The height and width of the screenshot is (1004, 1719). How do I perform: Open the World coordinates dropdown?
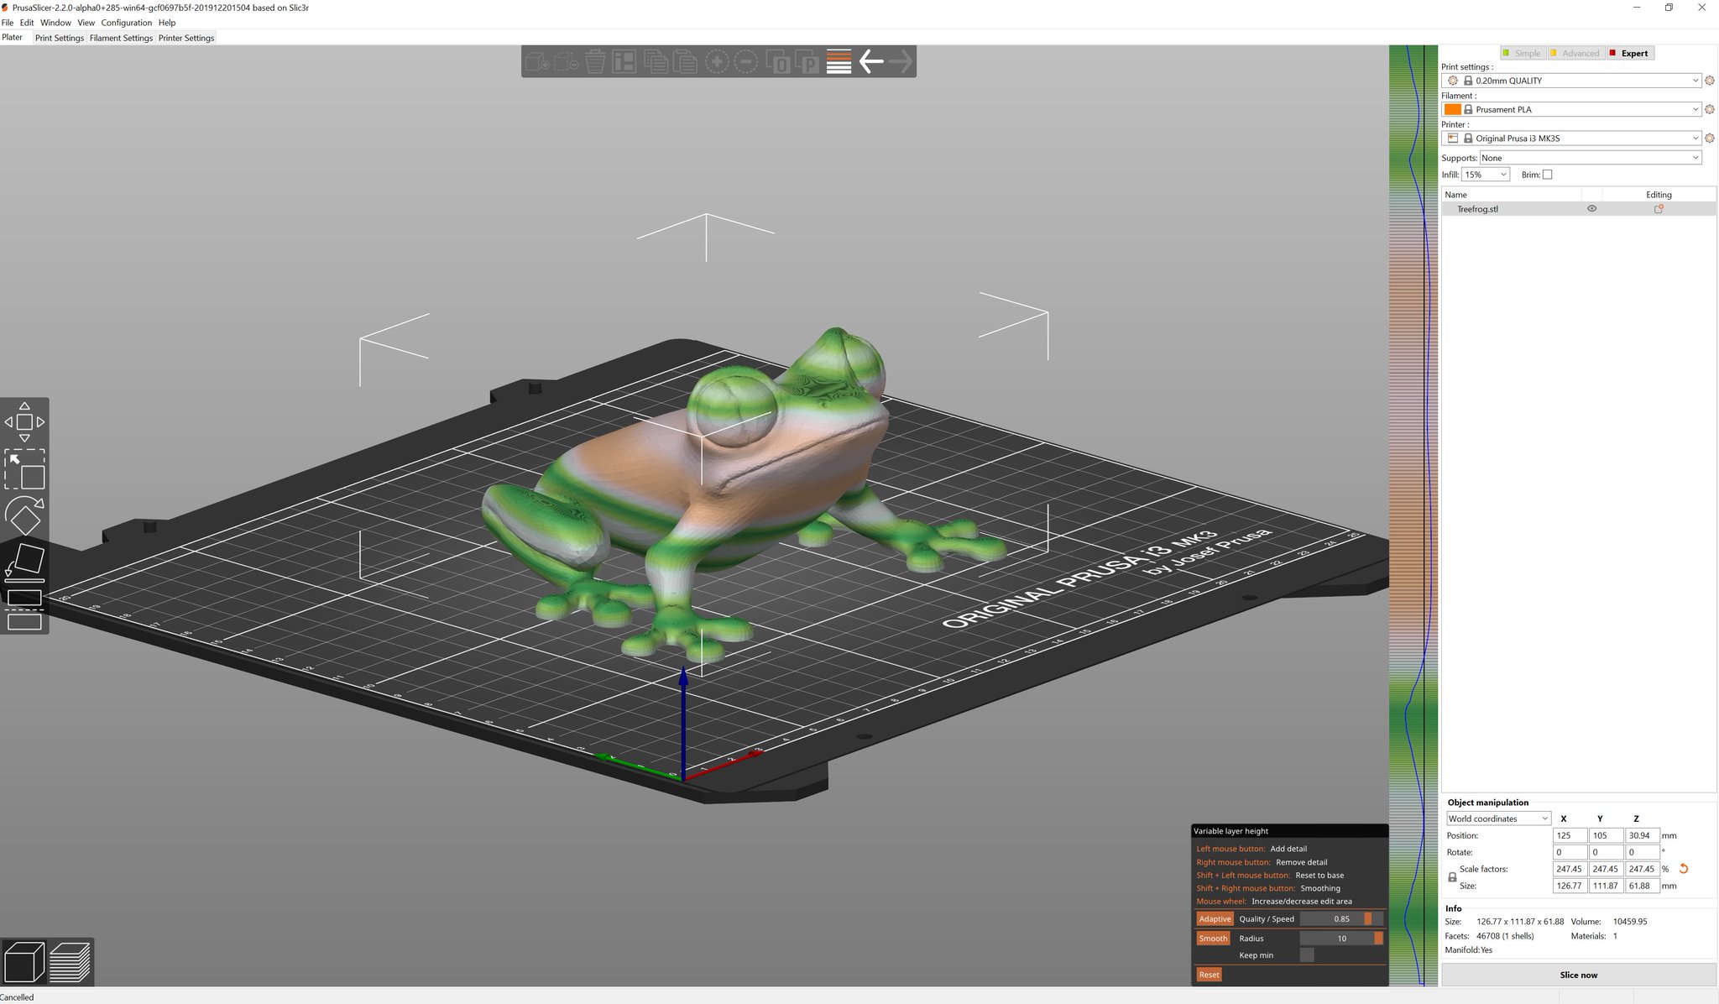tap(1497, 818)
